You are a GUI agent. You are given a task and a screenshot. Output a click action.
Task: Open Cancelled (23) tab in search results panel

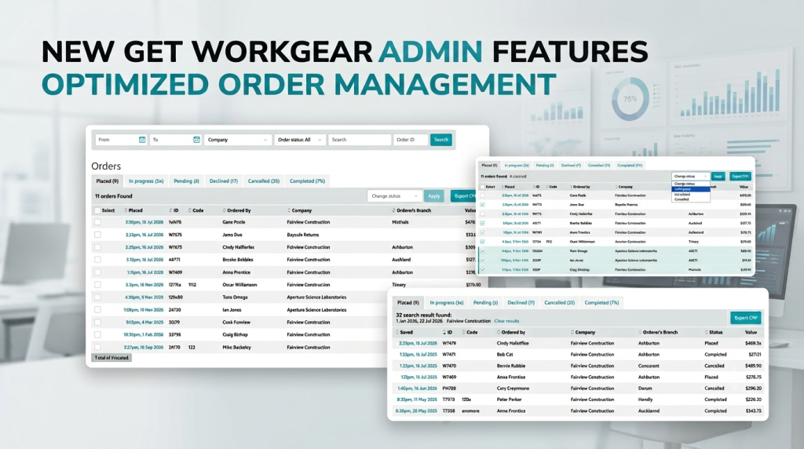(559, 303)
